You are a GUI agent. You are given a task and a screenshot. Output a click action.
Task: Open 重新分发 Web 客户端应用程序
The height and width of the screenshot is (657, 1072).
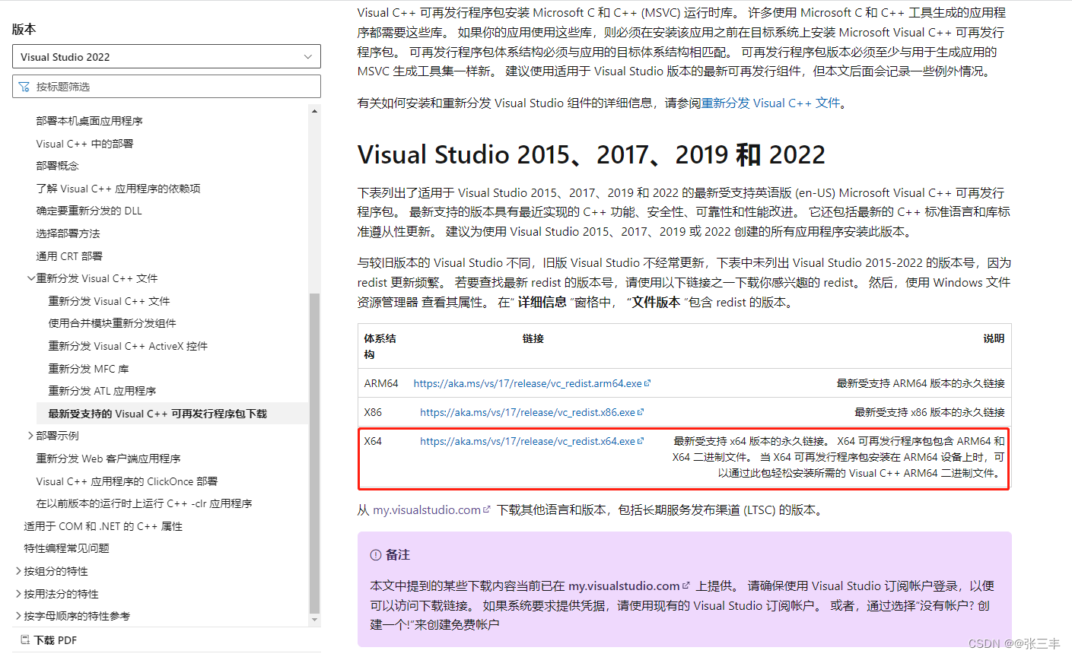pos(108,459)
